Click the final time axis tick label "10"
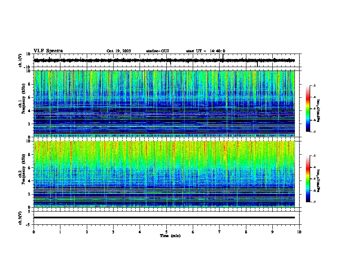Viewport: 337px width, 260px height. [299, 232]
